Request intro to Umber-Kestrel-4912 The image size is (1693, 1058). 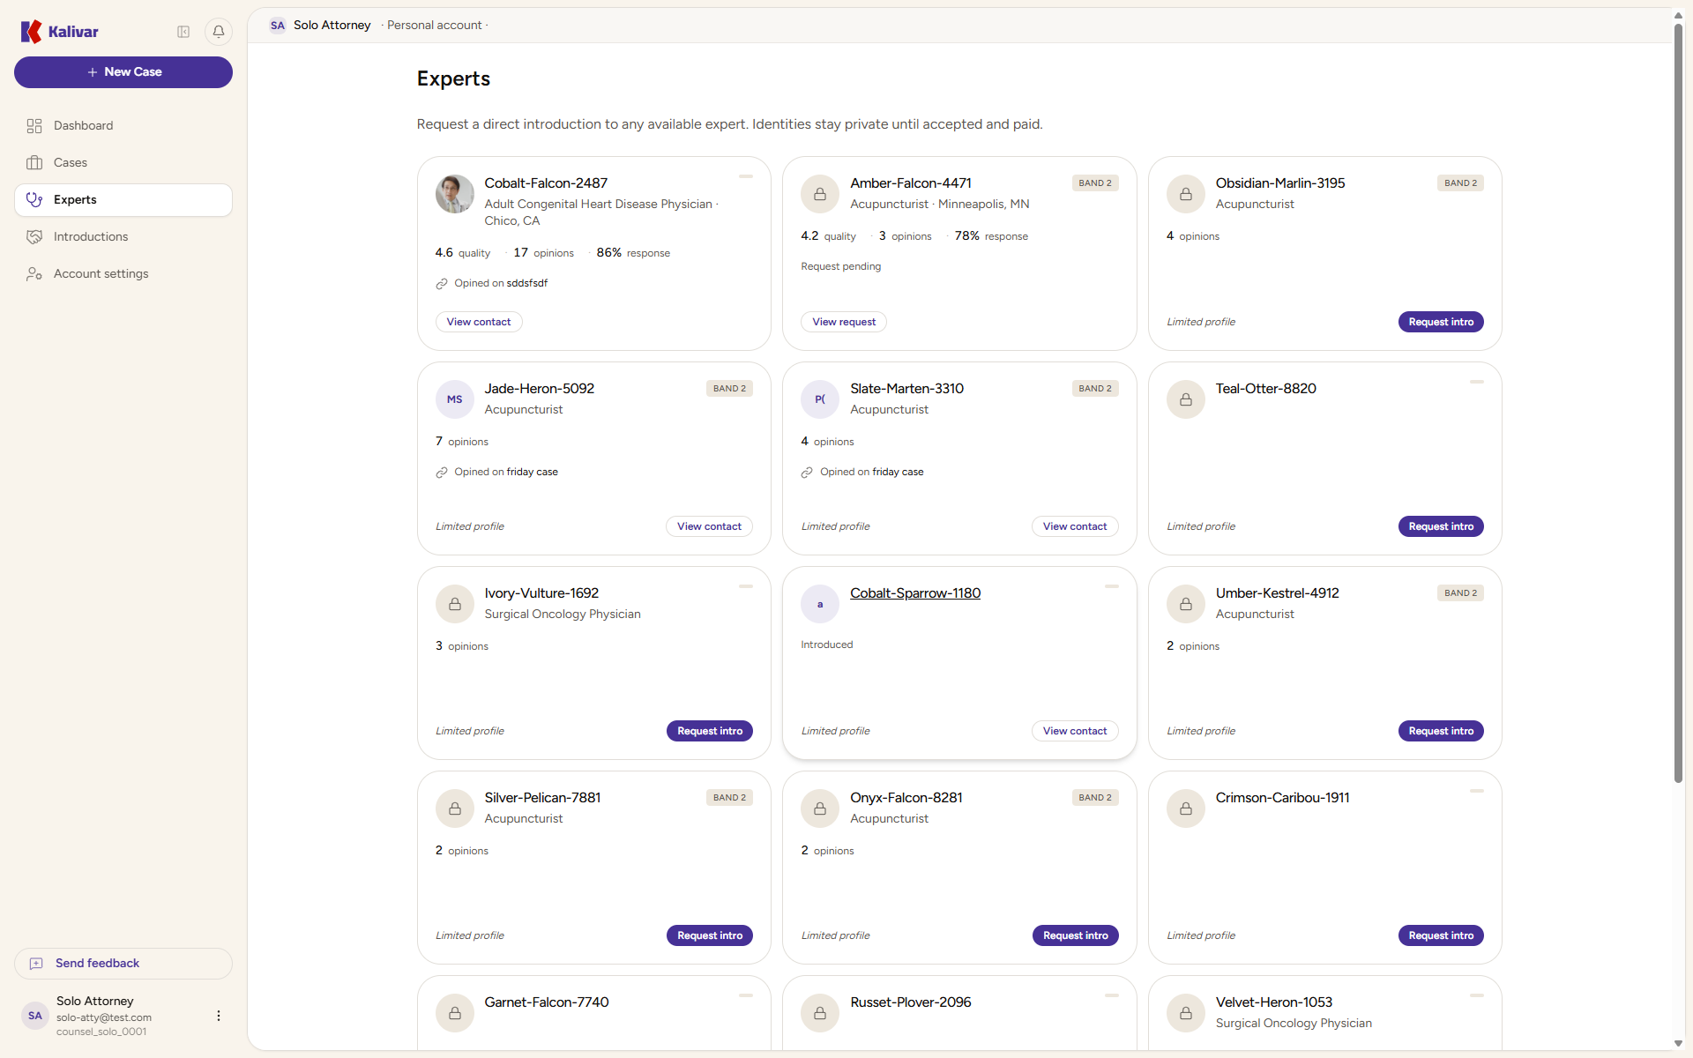pos(1441,731)
